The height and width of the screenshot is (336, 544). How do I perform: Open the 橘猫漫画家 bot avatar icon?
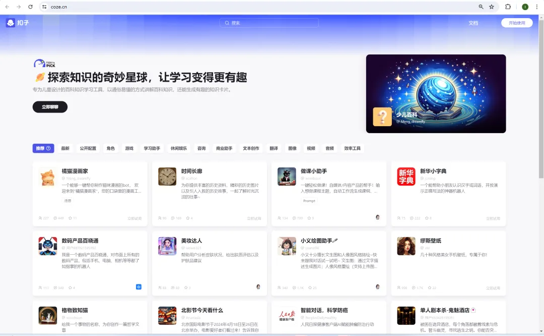[x=48, y=177]
